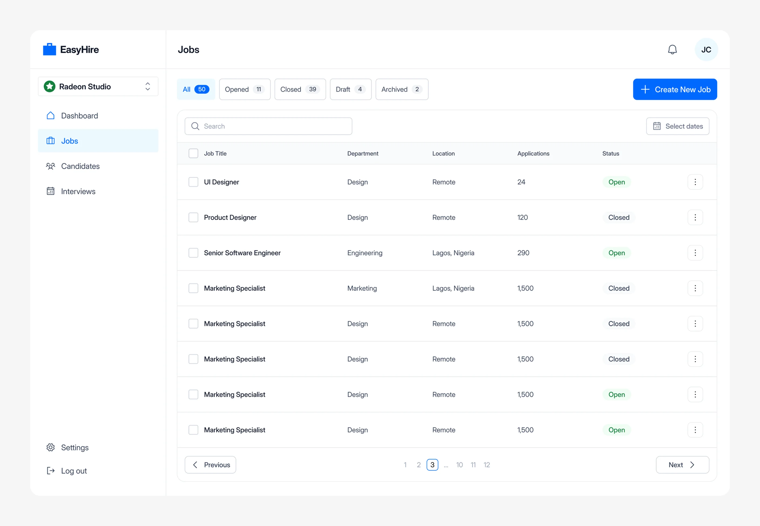Click Create New Job button
This screenshot has height=526, width=760.
click(675, 89)
